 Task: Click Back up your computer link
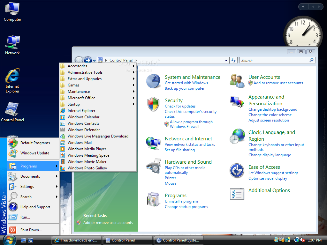coord(184,88)
